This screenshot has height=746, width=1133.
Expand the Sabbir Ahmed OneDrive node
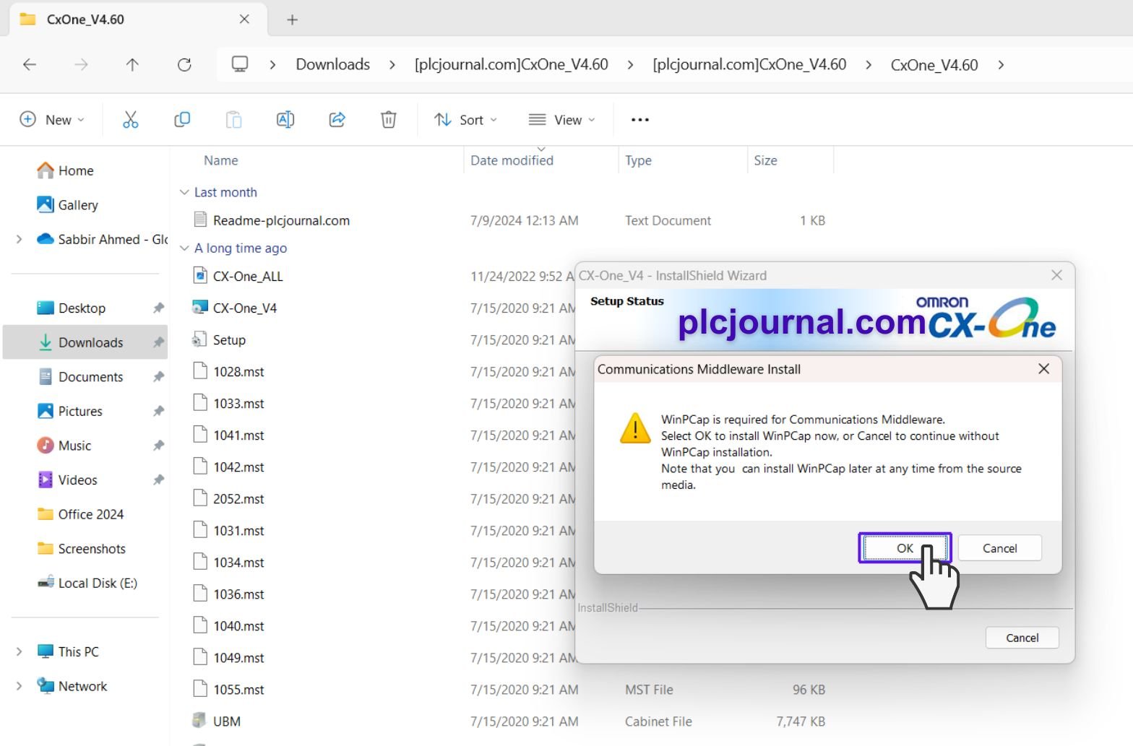[x=19, y=239]
